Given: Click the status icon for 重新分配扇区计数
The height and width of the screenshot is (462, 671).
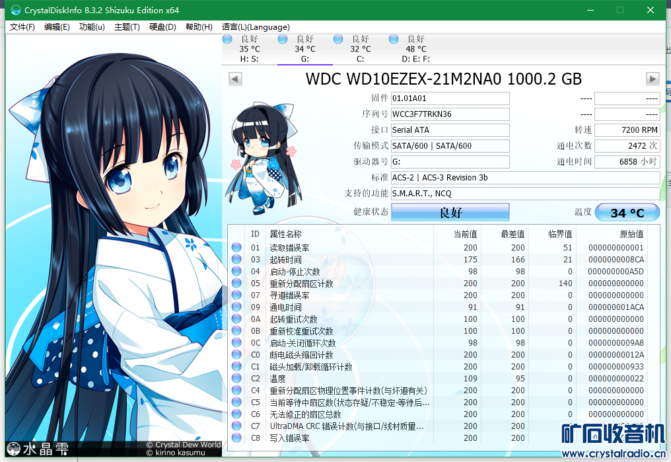Looking at the screenshot, I should 236,283.
